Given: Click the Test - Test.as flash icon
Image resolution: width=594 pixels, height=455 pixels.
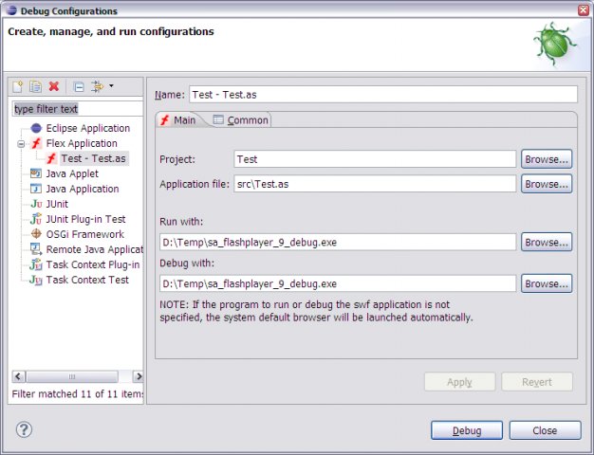Looking at the screenshot, I should [x=51, y=158].
